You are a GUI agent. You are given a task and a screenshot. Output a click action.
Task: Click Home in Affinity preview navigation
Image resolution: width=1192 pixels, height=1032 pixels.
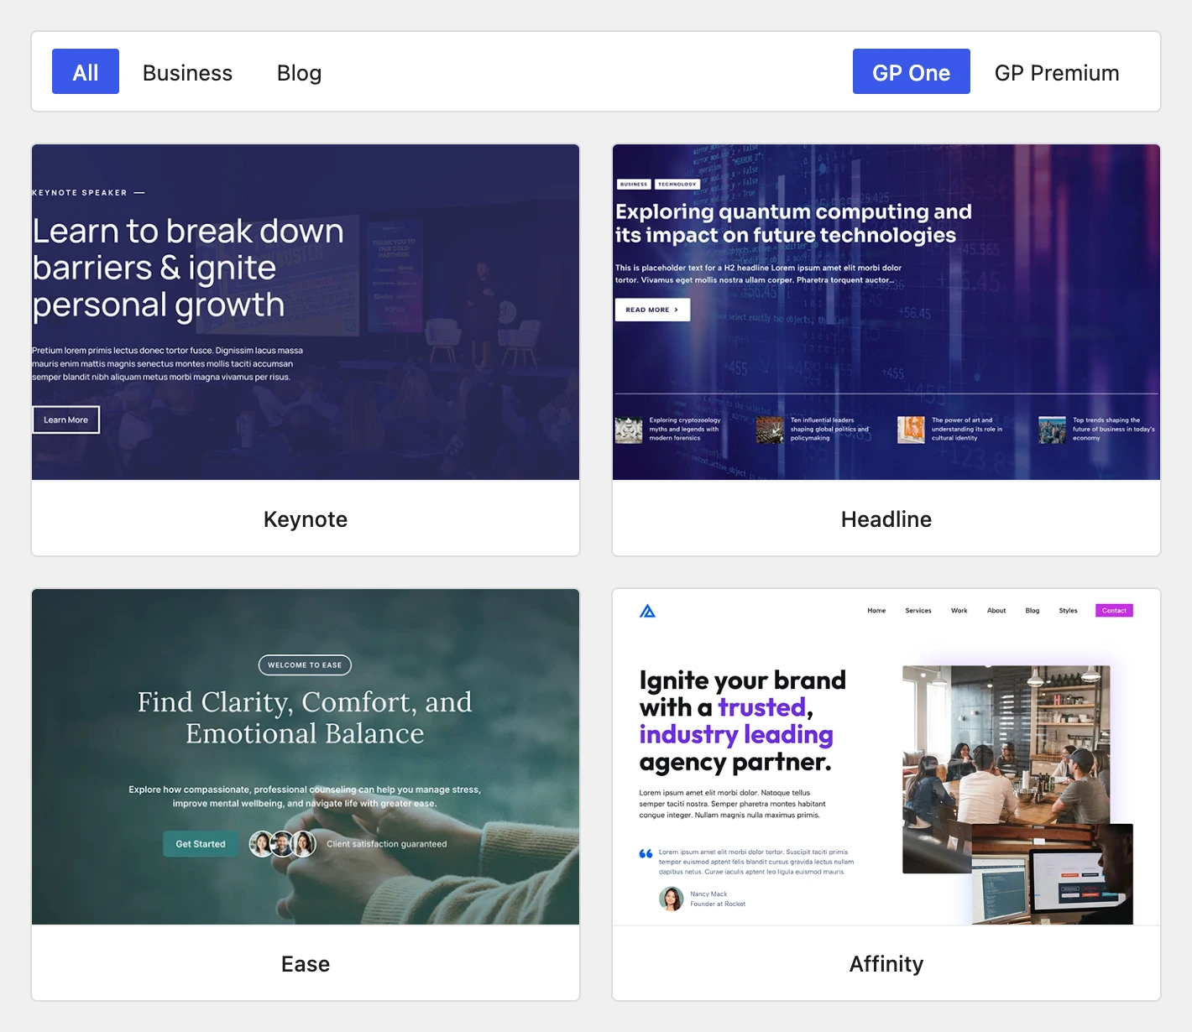[x=876, y=611]
